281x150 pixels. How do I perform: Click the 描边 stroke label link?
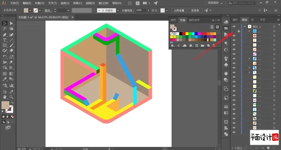pos(48,11)
